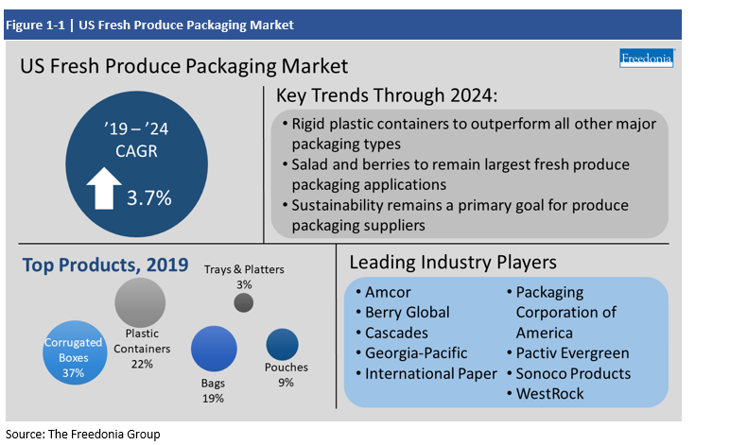Viewport: 730px width, 445px height.
Task: Click the 'Top Products, 2019' heading
Action: (x=106, y=265)
